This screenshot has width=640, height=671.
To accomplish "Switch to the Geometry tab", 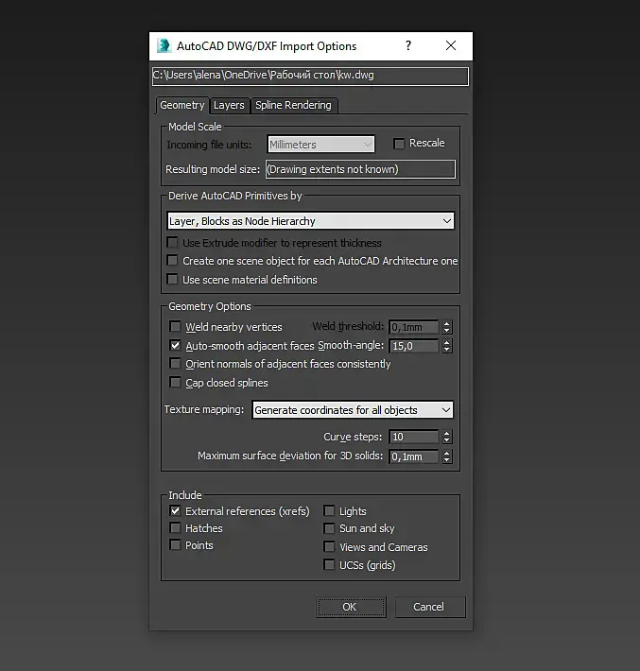I will (182, 105).
